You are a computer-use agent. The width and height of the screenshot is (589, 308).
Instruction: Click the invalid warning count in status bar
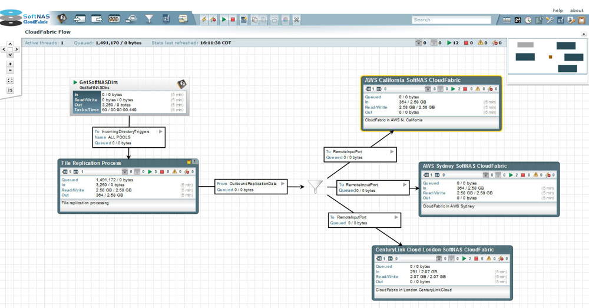pos(482,43)
